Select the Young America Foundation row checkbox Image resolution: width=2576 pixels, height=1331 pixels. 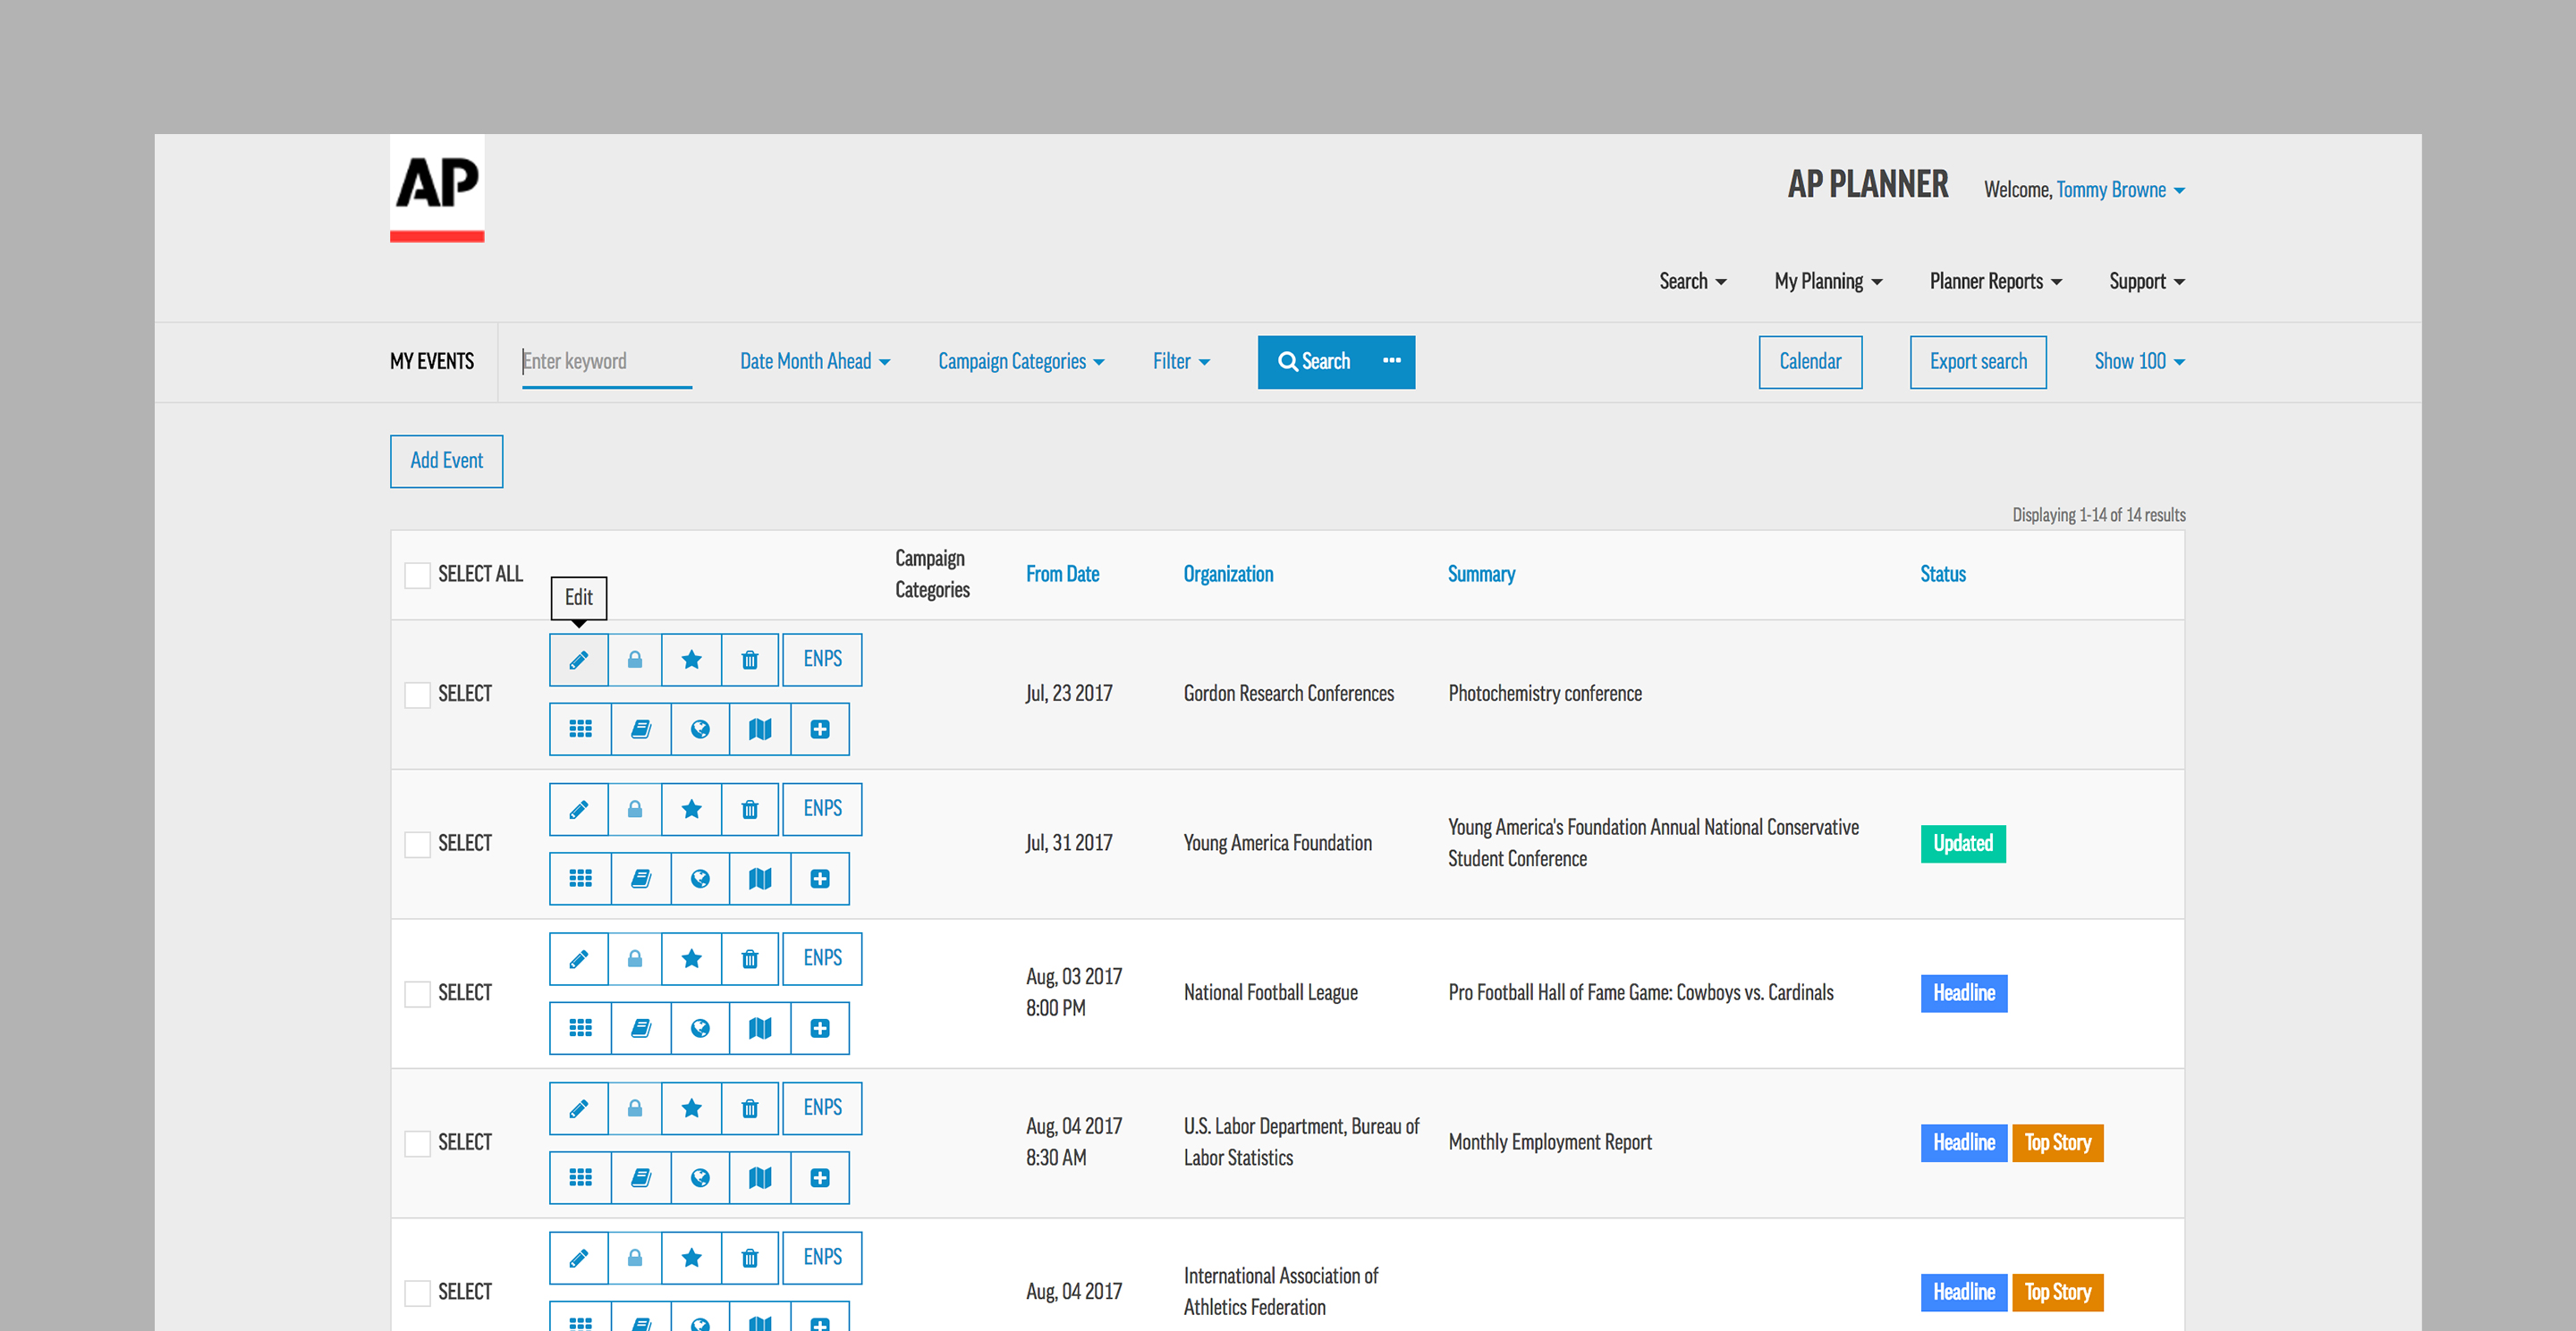click(x=417, y=845)
